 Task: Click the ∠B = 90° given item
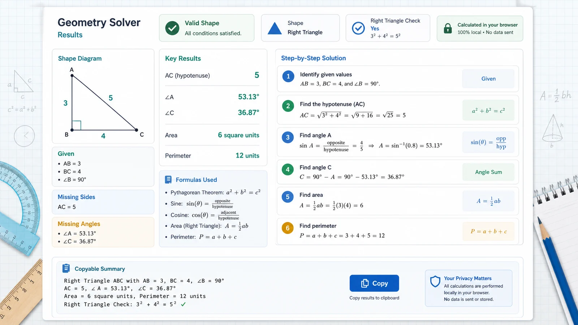[x=75, y=179]
